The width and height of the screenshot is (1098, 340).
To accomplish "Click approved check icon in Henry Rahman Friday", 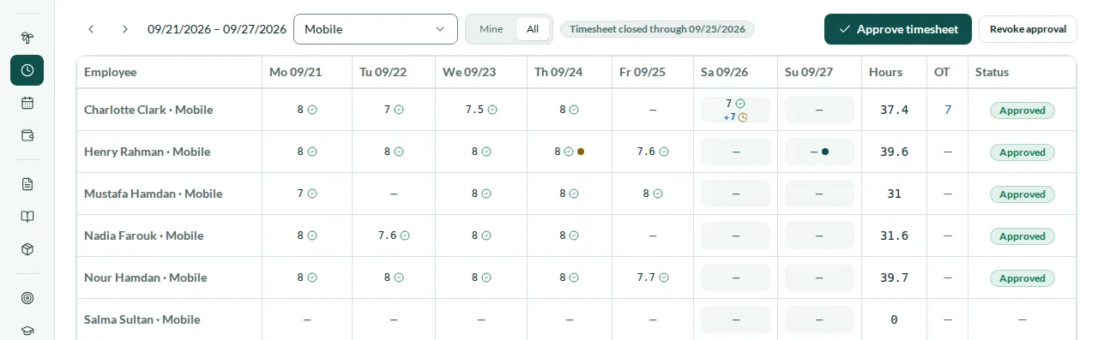I will 664,152.
